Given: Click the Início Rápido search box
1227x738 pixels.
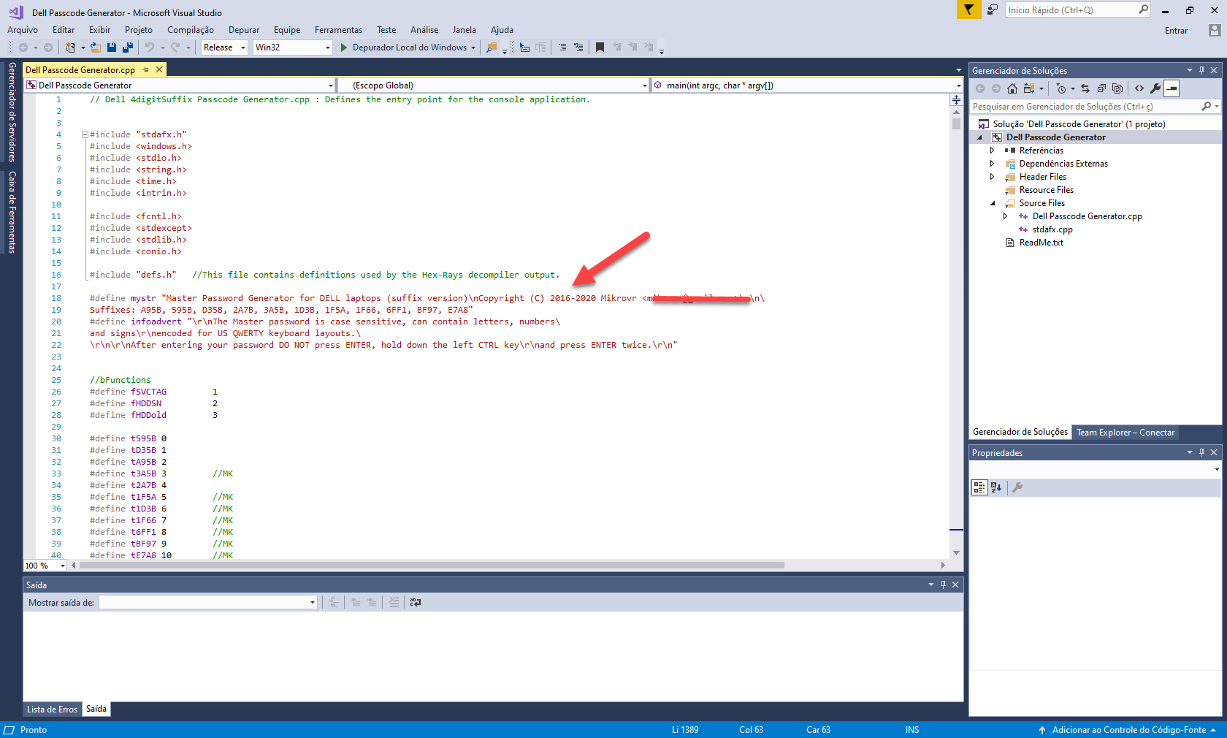Looking at the screenshot, I should pos(1078,9).
